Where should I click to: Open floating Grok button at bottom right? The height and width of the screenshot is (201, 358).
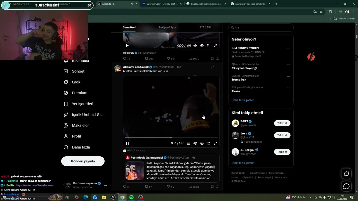point(346,174)
